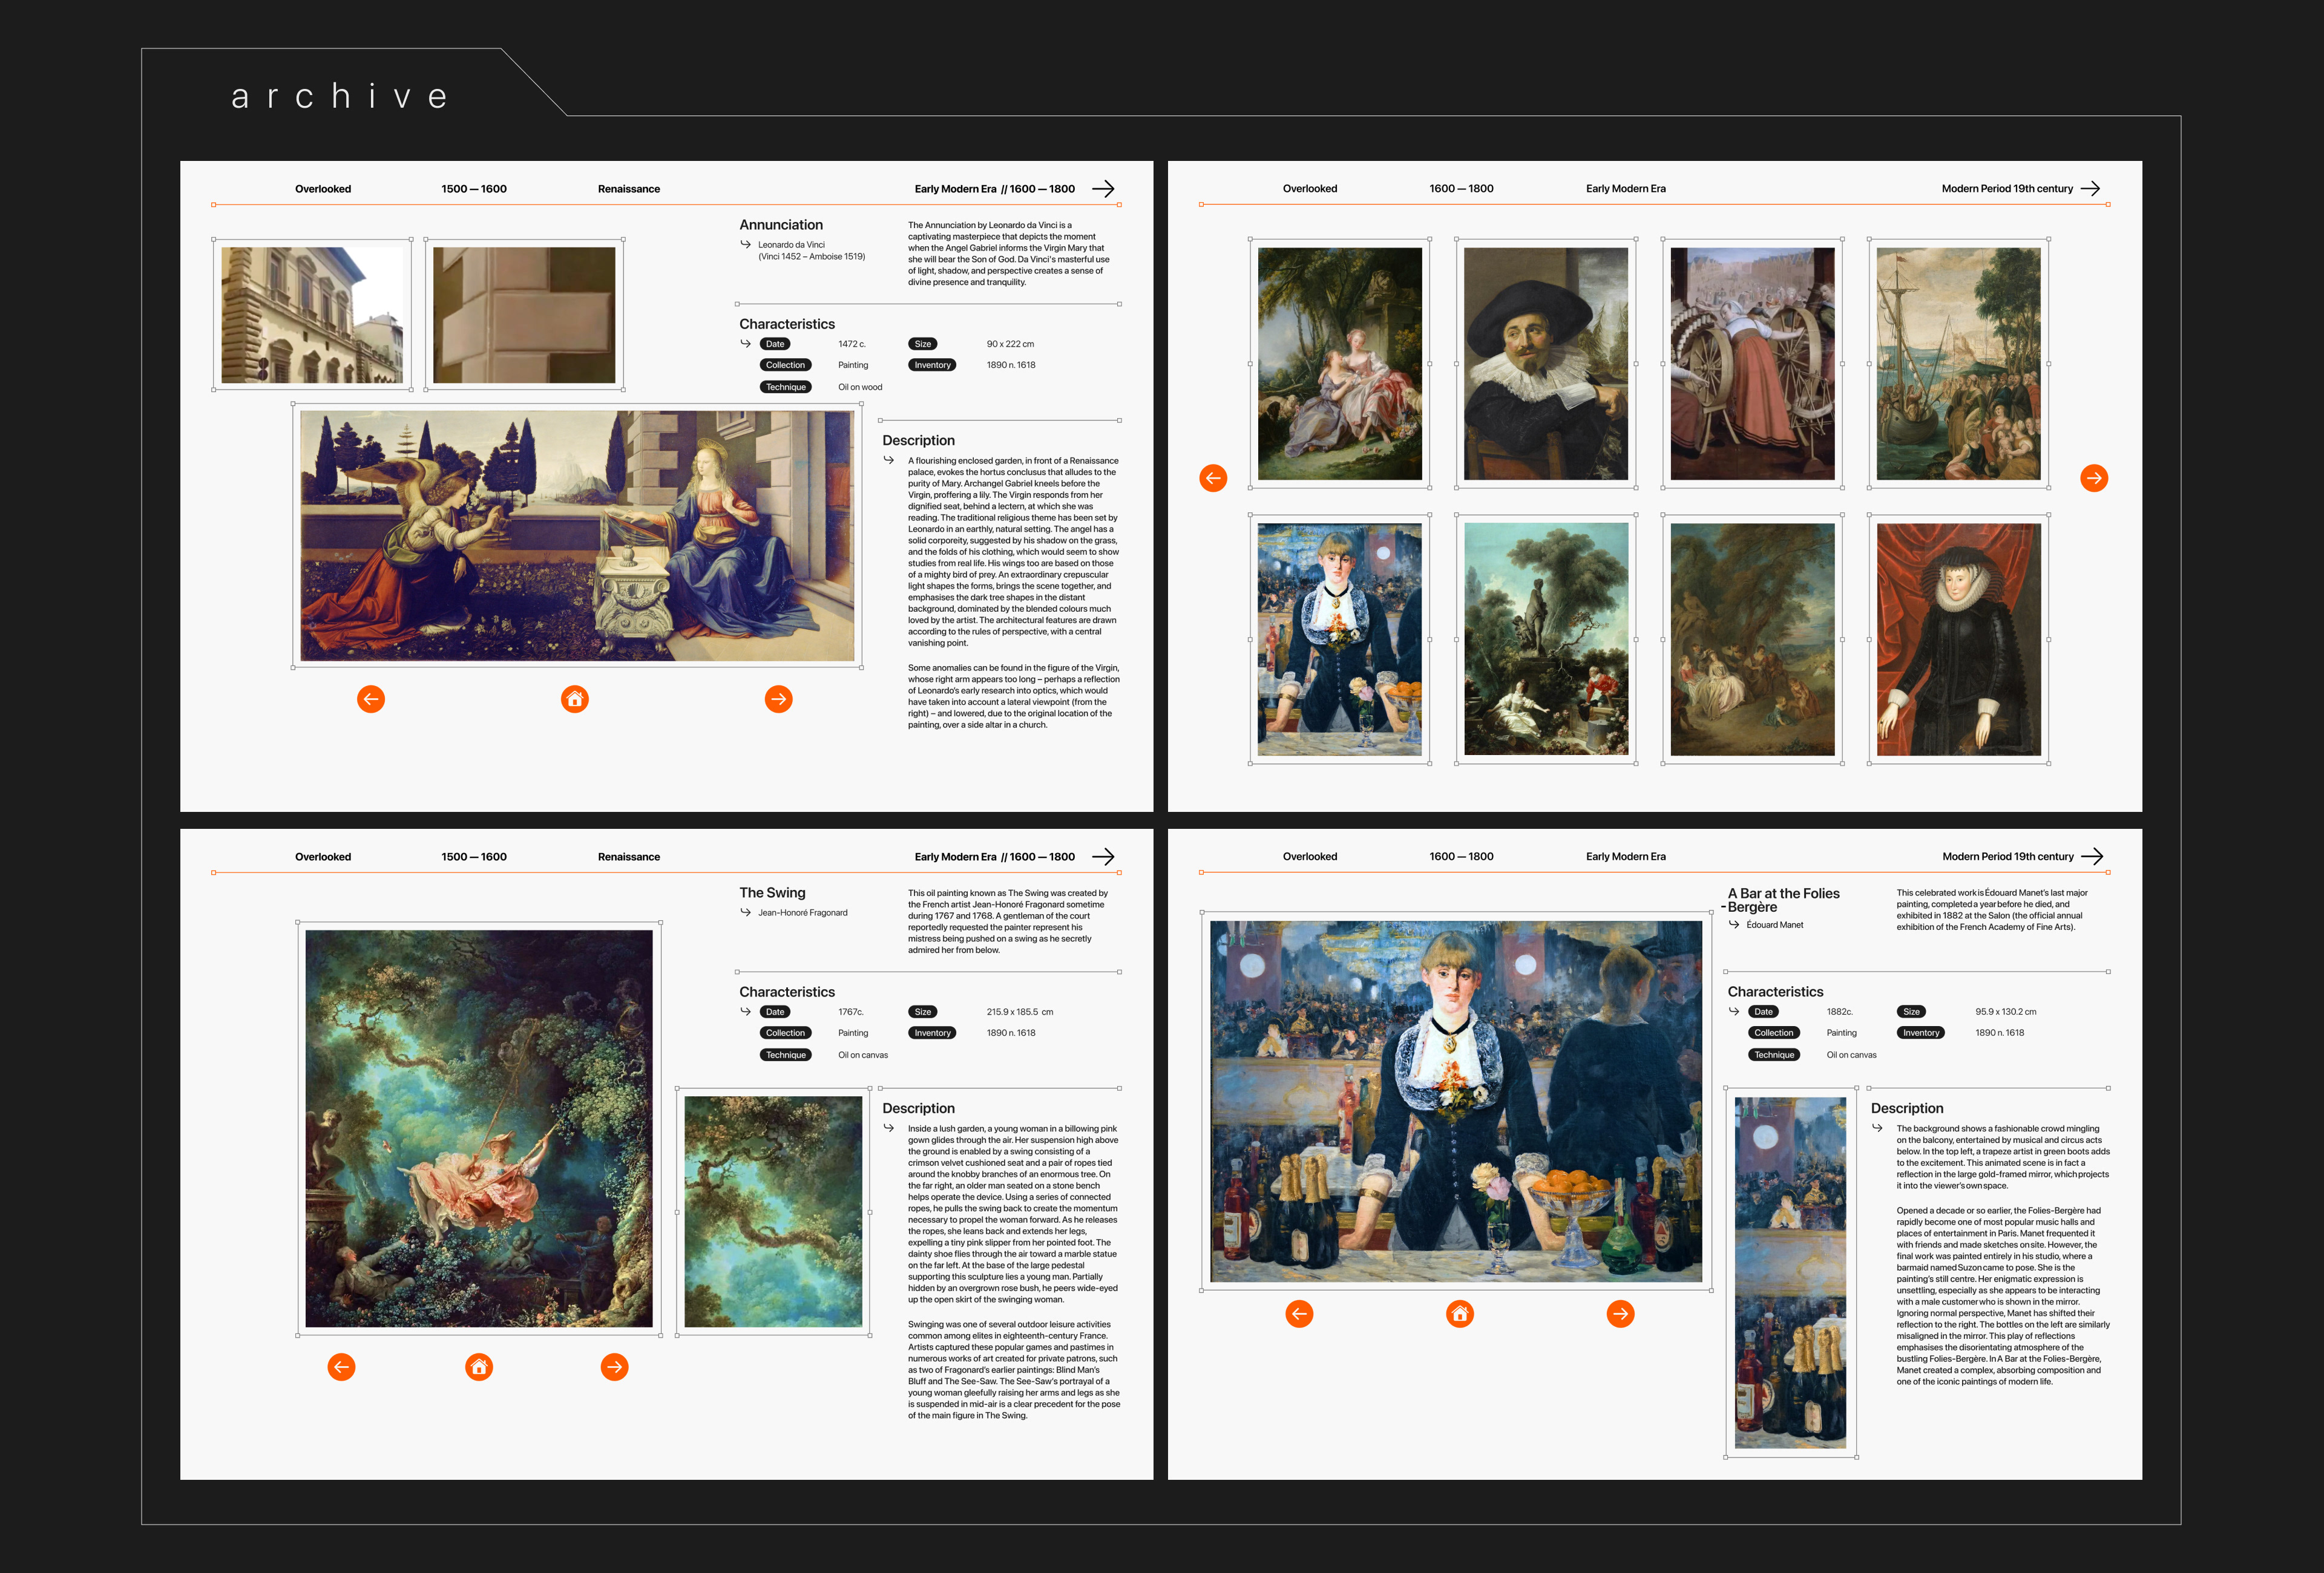Open the palace building thumbnail image
Image resolution: width=2324 pixels, height=1573 pixels.
coord(312,315)
